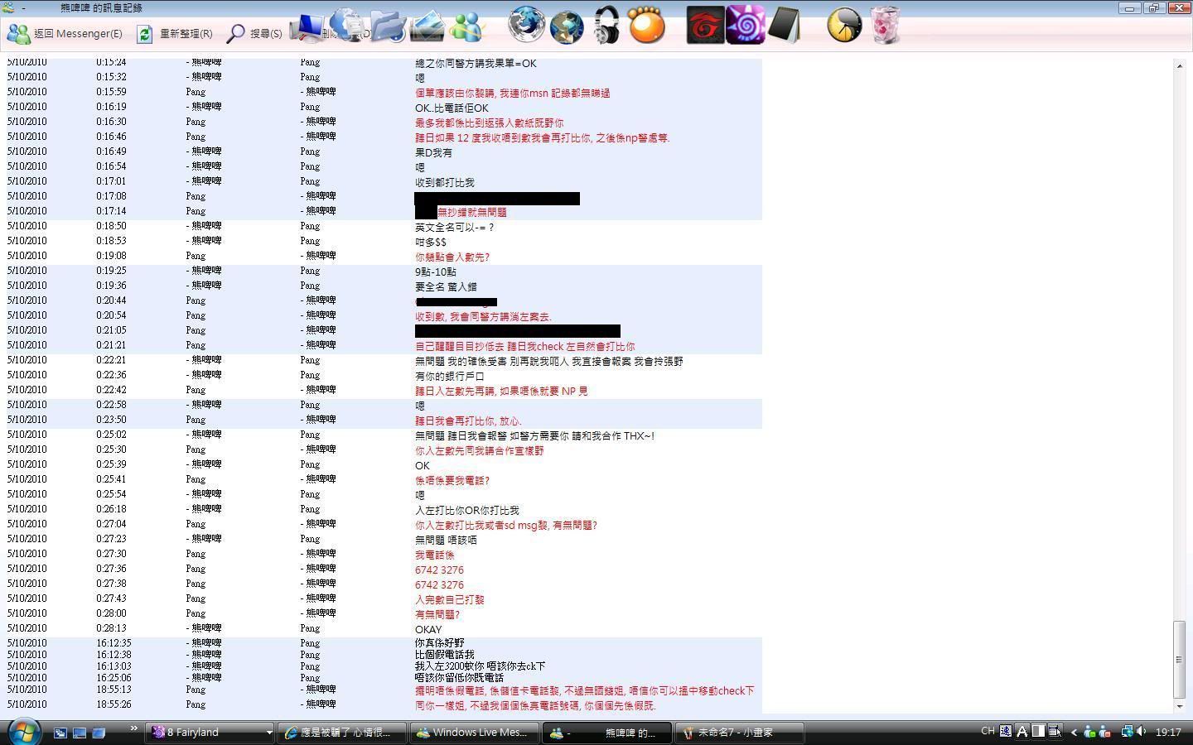The width and height of the screenshot is (1193, 745).
Task: Click 重新整理 refresh button
Action: coord(175,34)
